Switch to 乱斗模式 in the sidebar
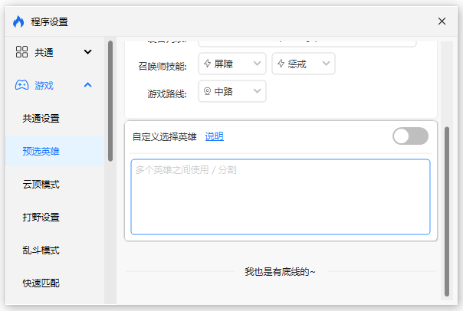 (41, 250)
